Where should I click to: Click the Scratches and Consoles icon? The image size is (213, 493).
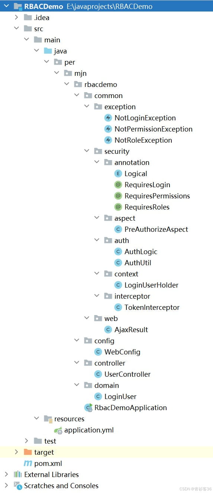(x=18, y=486)
